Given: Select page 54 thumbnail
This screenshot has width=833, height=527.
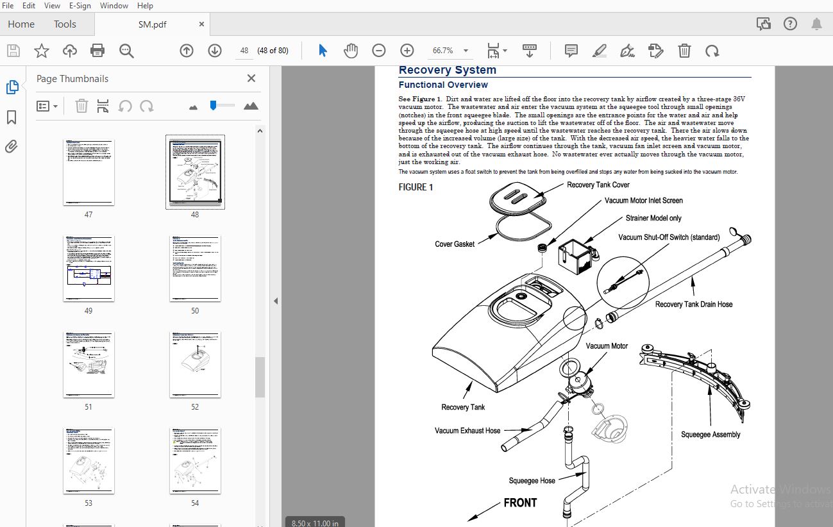Looking at the screenshot, I should (195, 461).
